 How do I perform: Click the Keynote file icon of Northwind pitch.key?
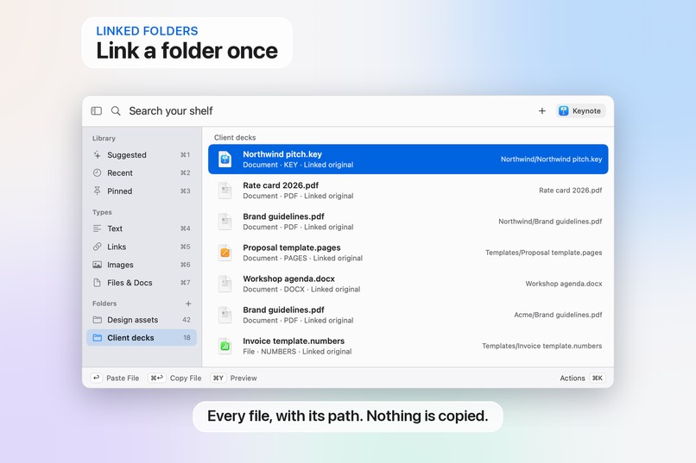point(225,159)
